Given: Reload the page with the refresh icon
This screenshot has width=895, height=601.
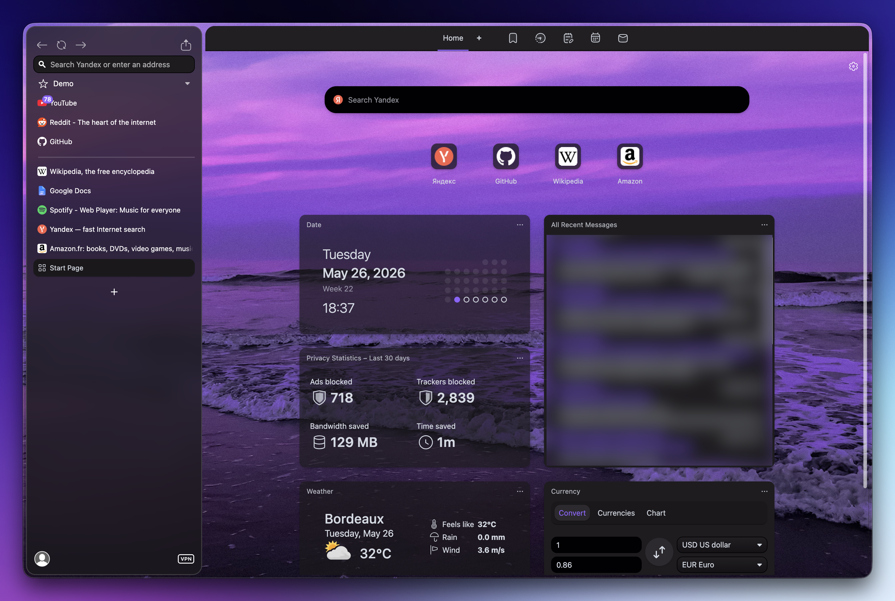Looking at the screenshot, I should click(x=61, y=45).
